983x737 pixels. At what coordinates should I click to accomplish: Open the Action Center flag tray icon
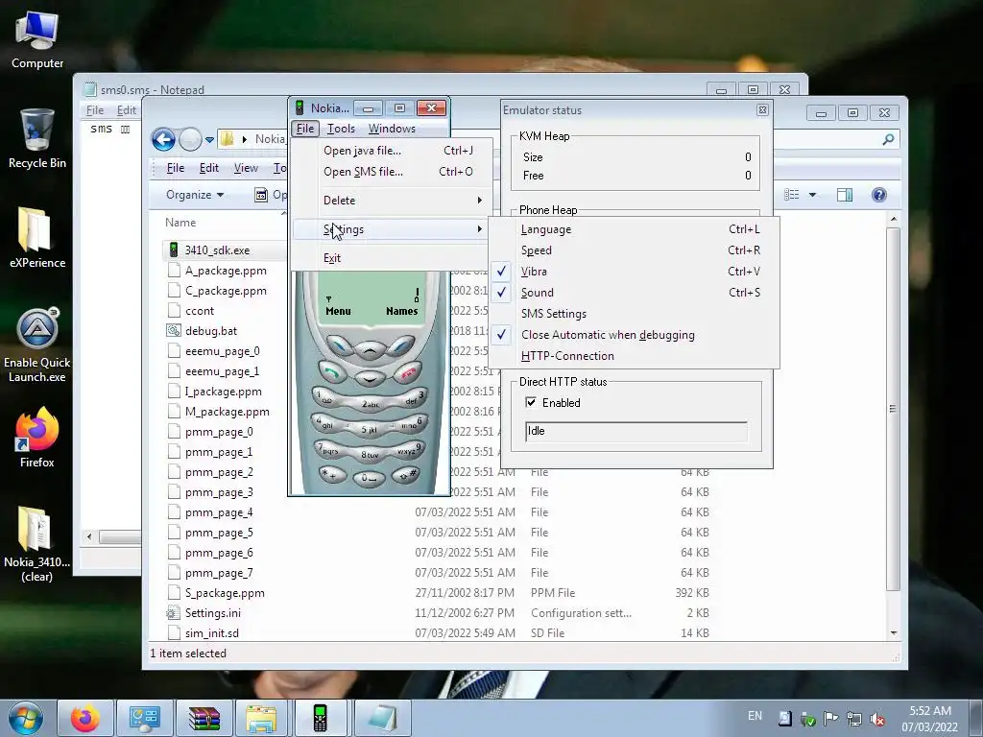pos(830,718)
